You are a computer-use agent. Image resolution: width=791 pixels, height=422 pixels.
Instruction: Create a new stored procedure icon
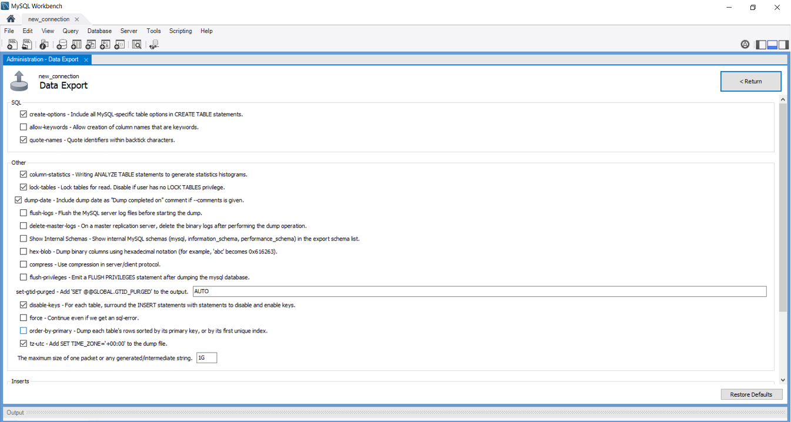[x=105, y=44]
